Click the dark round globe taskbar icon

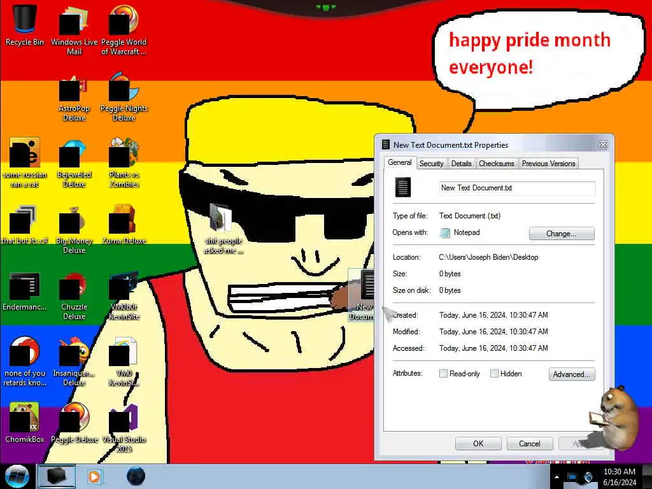click(136, 476)
